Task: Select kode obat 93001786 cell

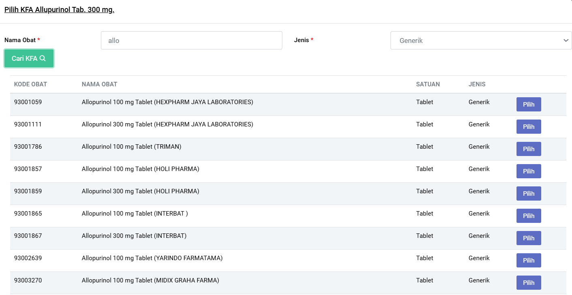Action: (28, 147)
